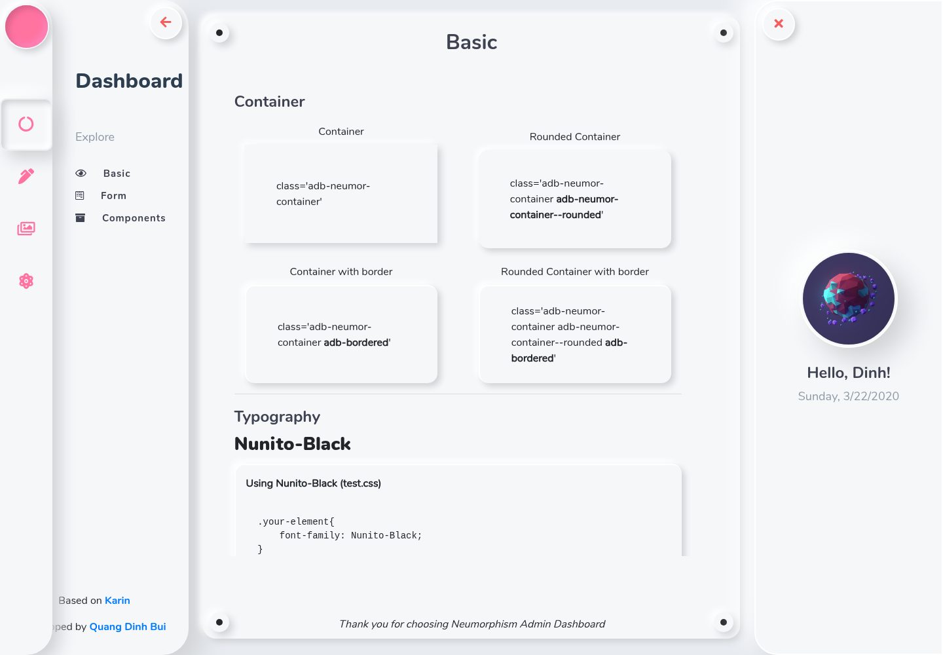Collapse sidebar with red back arrow
The height and width of the screenshot is (655, 943).
point(166,22)
